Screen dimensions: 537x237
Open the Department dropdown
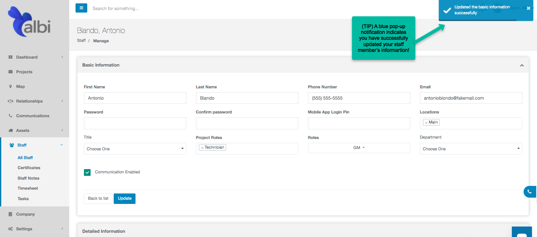tap(471, 149)
